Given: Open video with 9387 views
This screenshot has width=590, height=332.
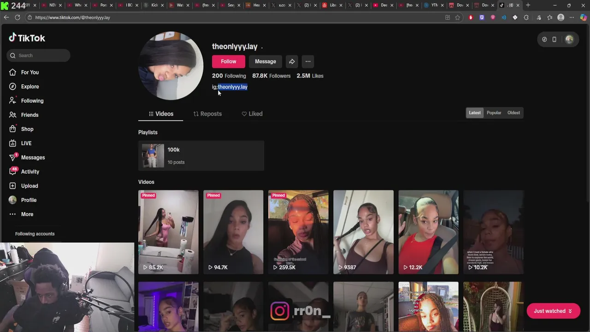Looking at the screenshot, I should pyautogui.click(x=363, y=232).
